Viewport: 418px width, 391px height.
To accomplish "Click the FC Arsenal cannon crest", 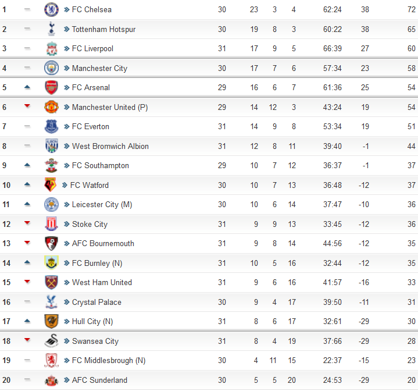I will [51, 87].
